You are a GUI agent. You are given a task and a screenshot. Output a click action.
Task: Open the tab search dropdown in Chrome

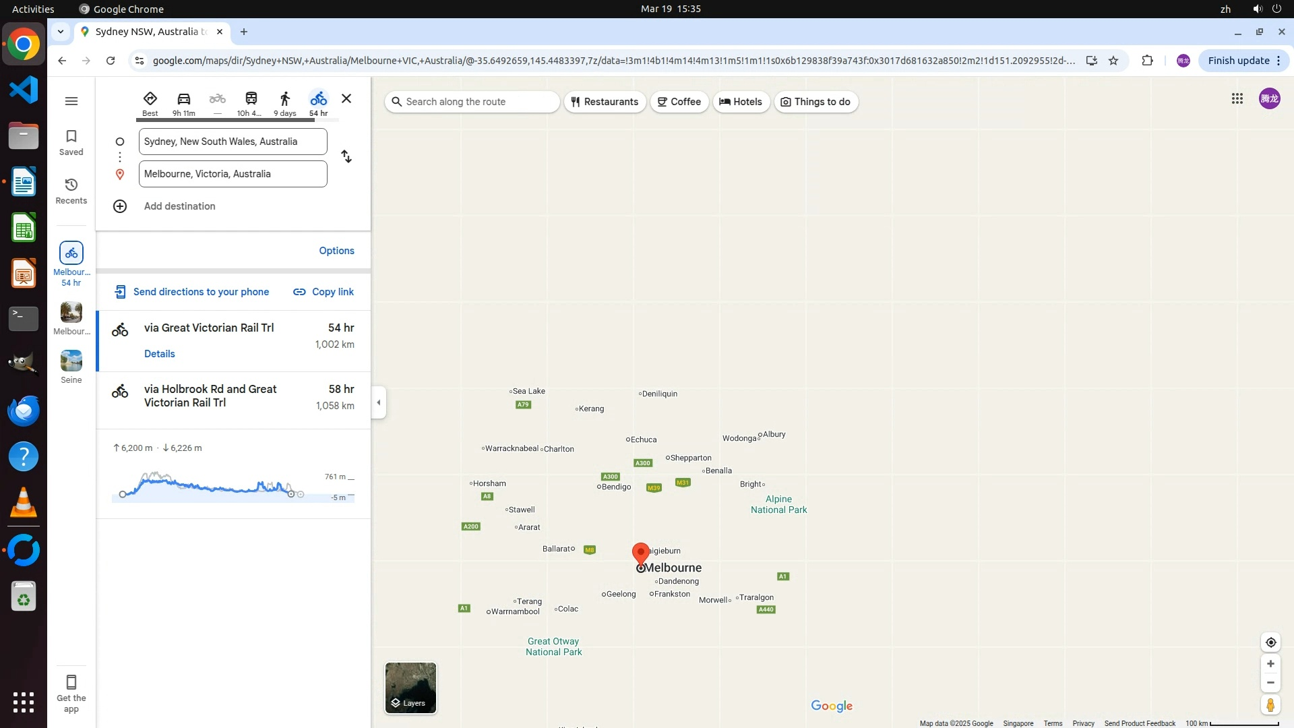point(61,32)
